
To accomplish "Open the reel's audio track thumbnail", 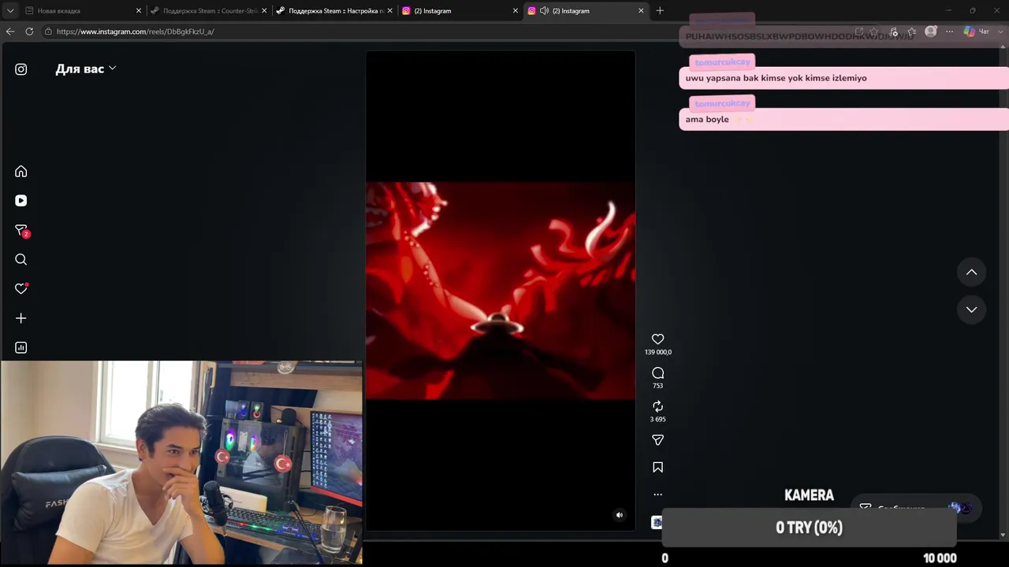I will 657,522.
